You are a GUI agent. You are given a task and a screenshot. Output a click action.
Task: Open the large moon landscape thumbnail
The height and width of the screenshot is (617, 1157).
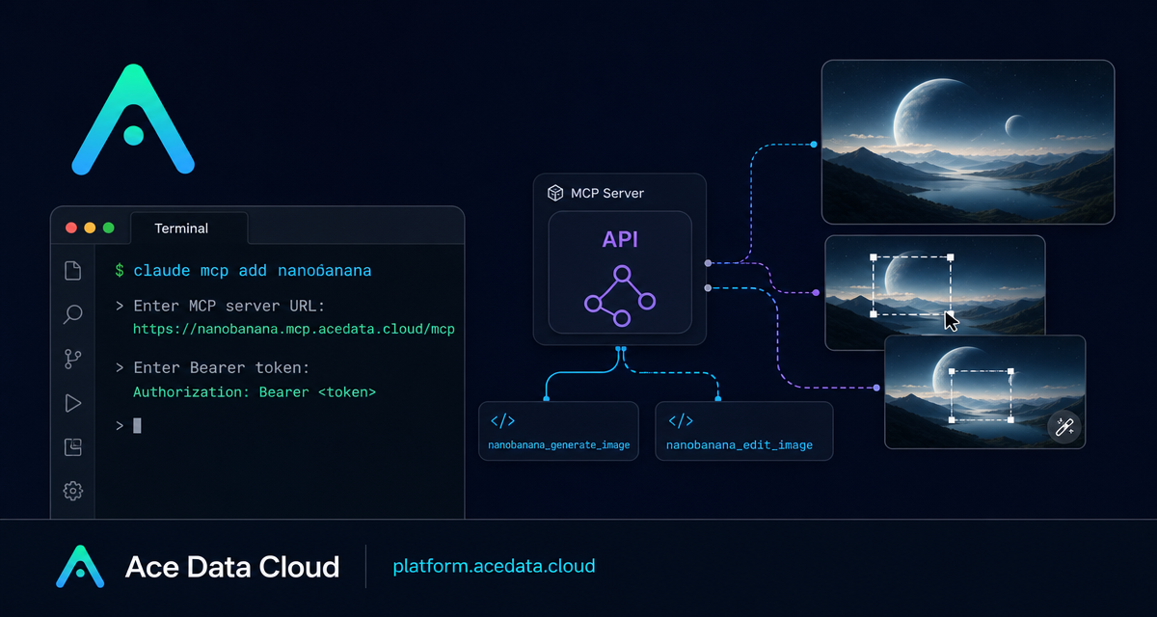coord(968,142)
